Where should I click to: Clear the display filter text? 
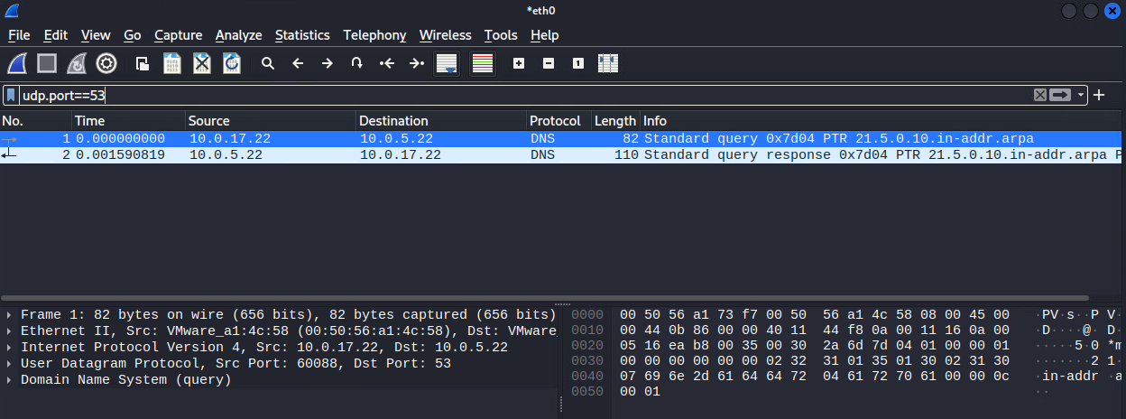1040,95
